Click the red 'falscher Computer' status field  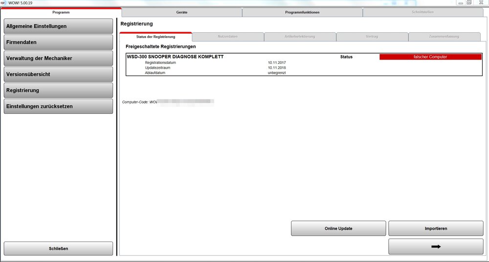(430, 57)
